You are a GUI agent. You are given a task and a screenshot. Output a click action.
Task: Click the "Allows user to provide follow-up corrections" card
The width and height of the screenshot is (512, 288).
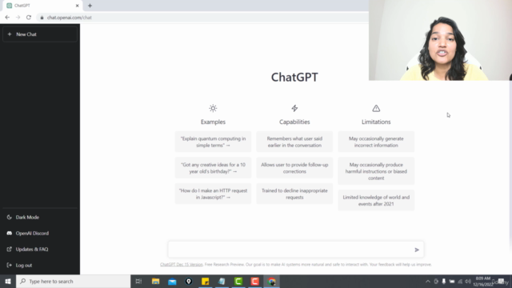tap(294, 168)
